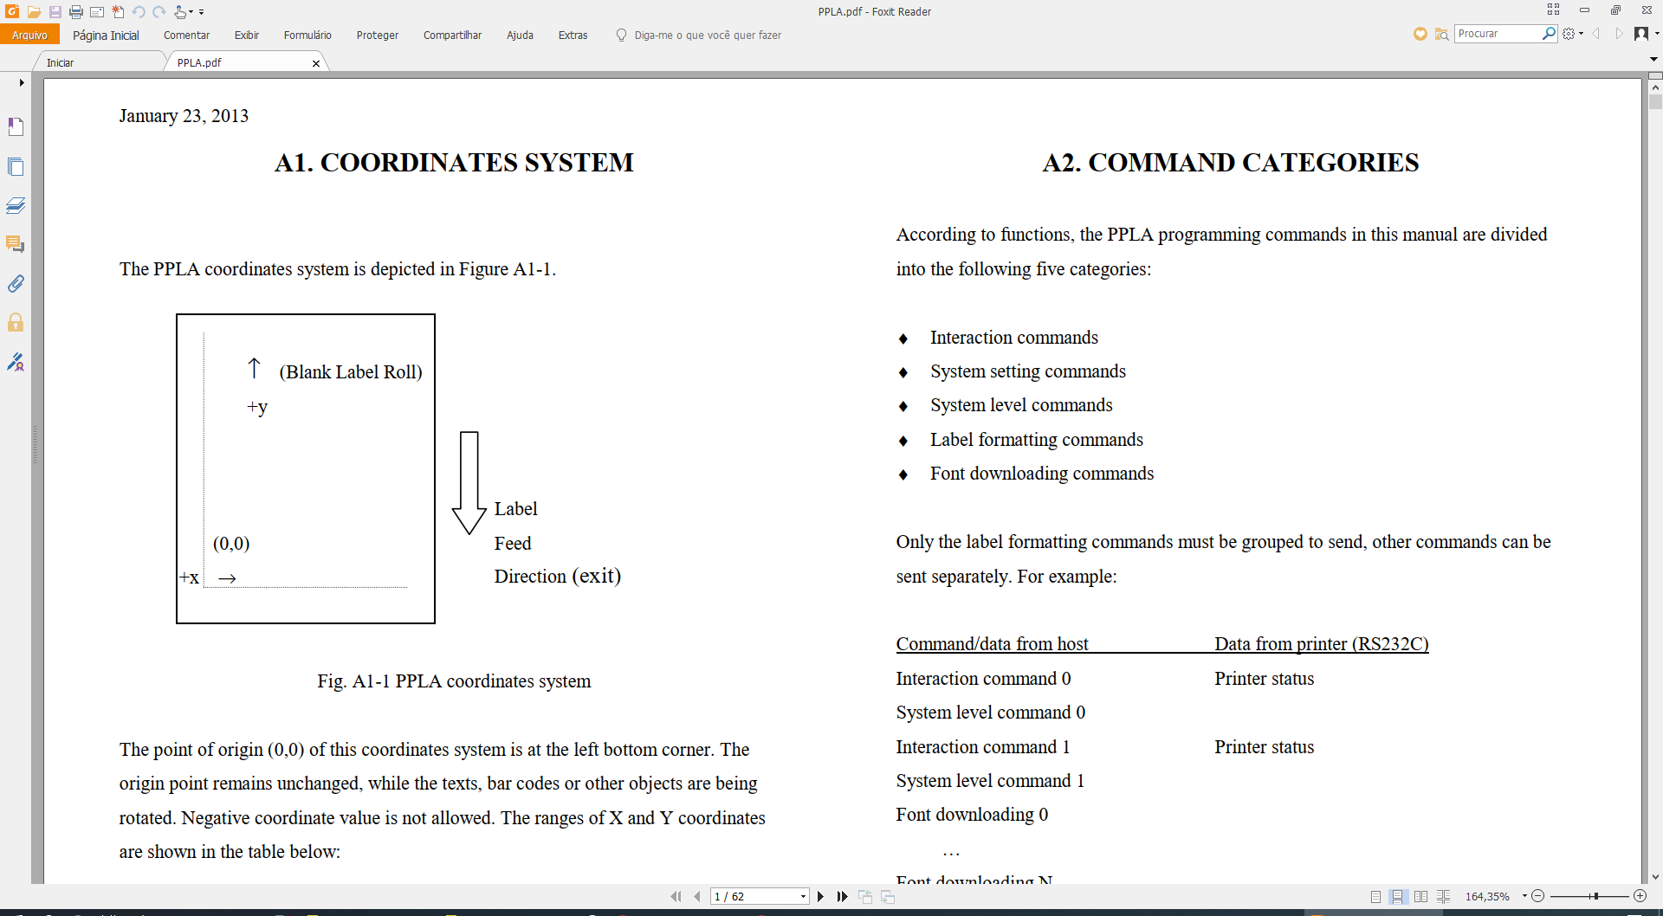Click the next view icon
1663x916 pixels.
click(x=888, y=897)
